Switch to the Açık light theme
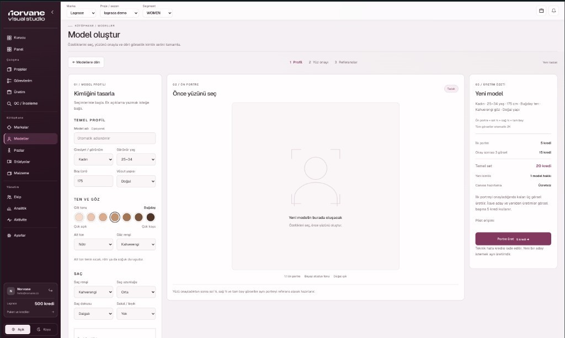The image size is (565, 338). [18, 329]
